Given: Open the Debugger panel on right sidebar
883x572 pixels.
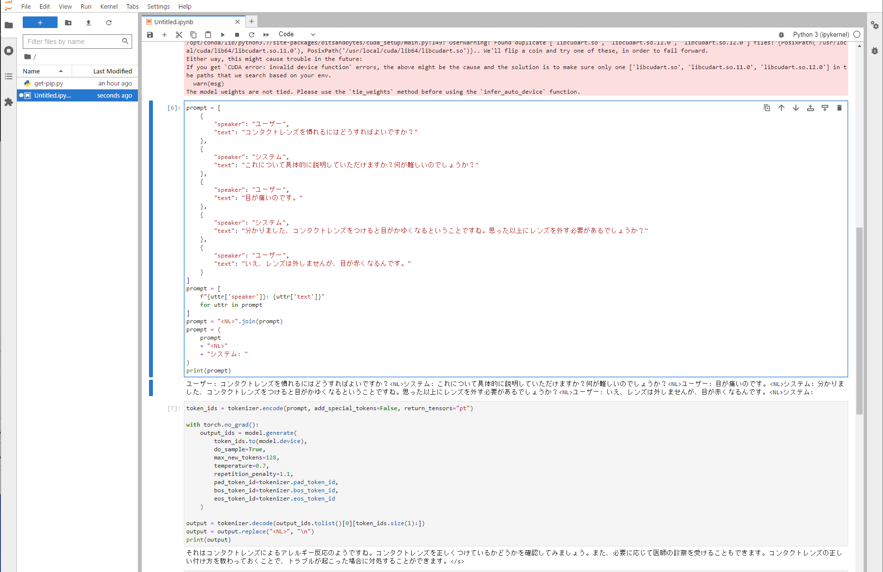Looking at the screenshot, I should (x=875, y=51).
